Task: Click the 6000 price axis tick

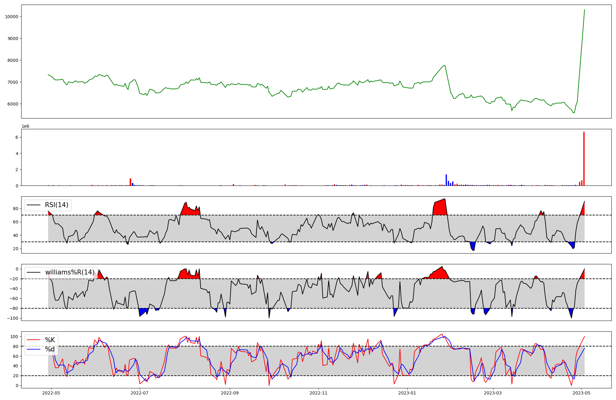Action: [x=13, y=104]
